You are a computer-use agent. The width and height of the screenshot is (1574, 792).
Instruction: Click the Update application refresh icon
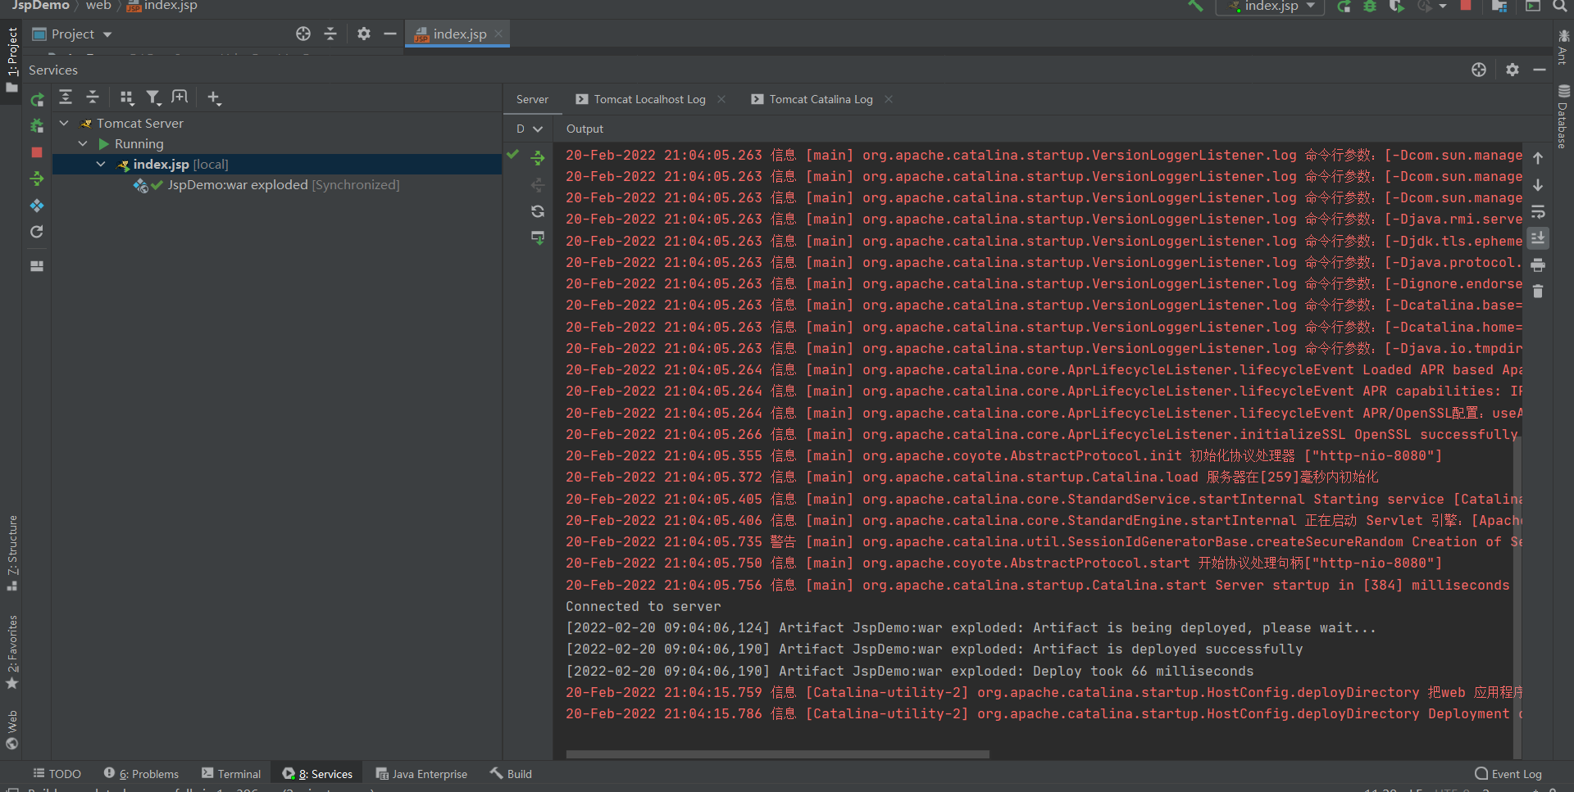[x=37, y=232]
